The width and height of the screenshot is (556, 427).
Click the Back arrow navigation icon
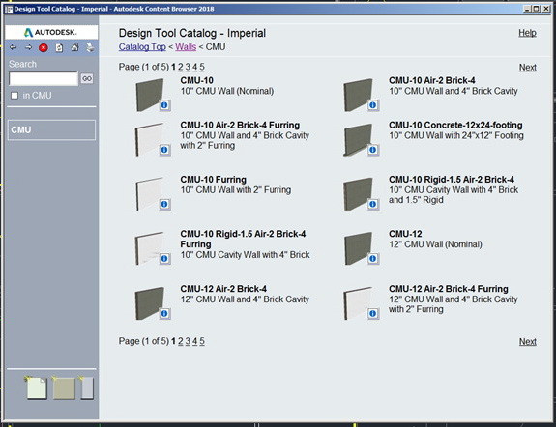tap(14, 47)
